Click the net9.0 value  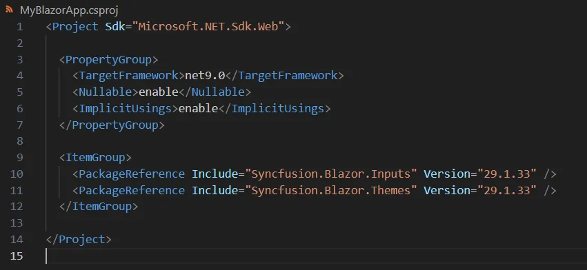coord(205,76)
